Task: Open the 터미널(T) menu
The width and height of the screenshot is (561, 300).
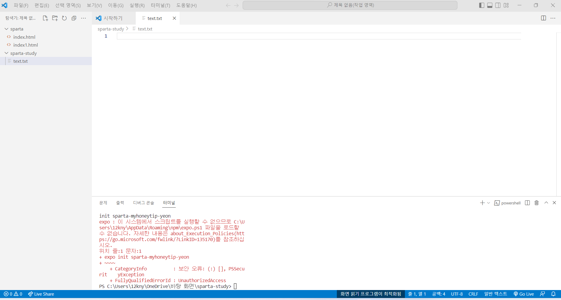Action: pos(160,5)
